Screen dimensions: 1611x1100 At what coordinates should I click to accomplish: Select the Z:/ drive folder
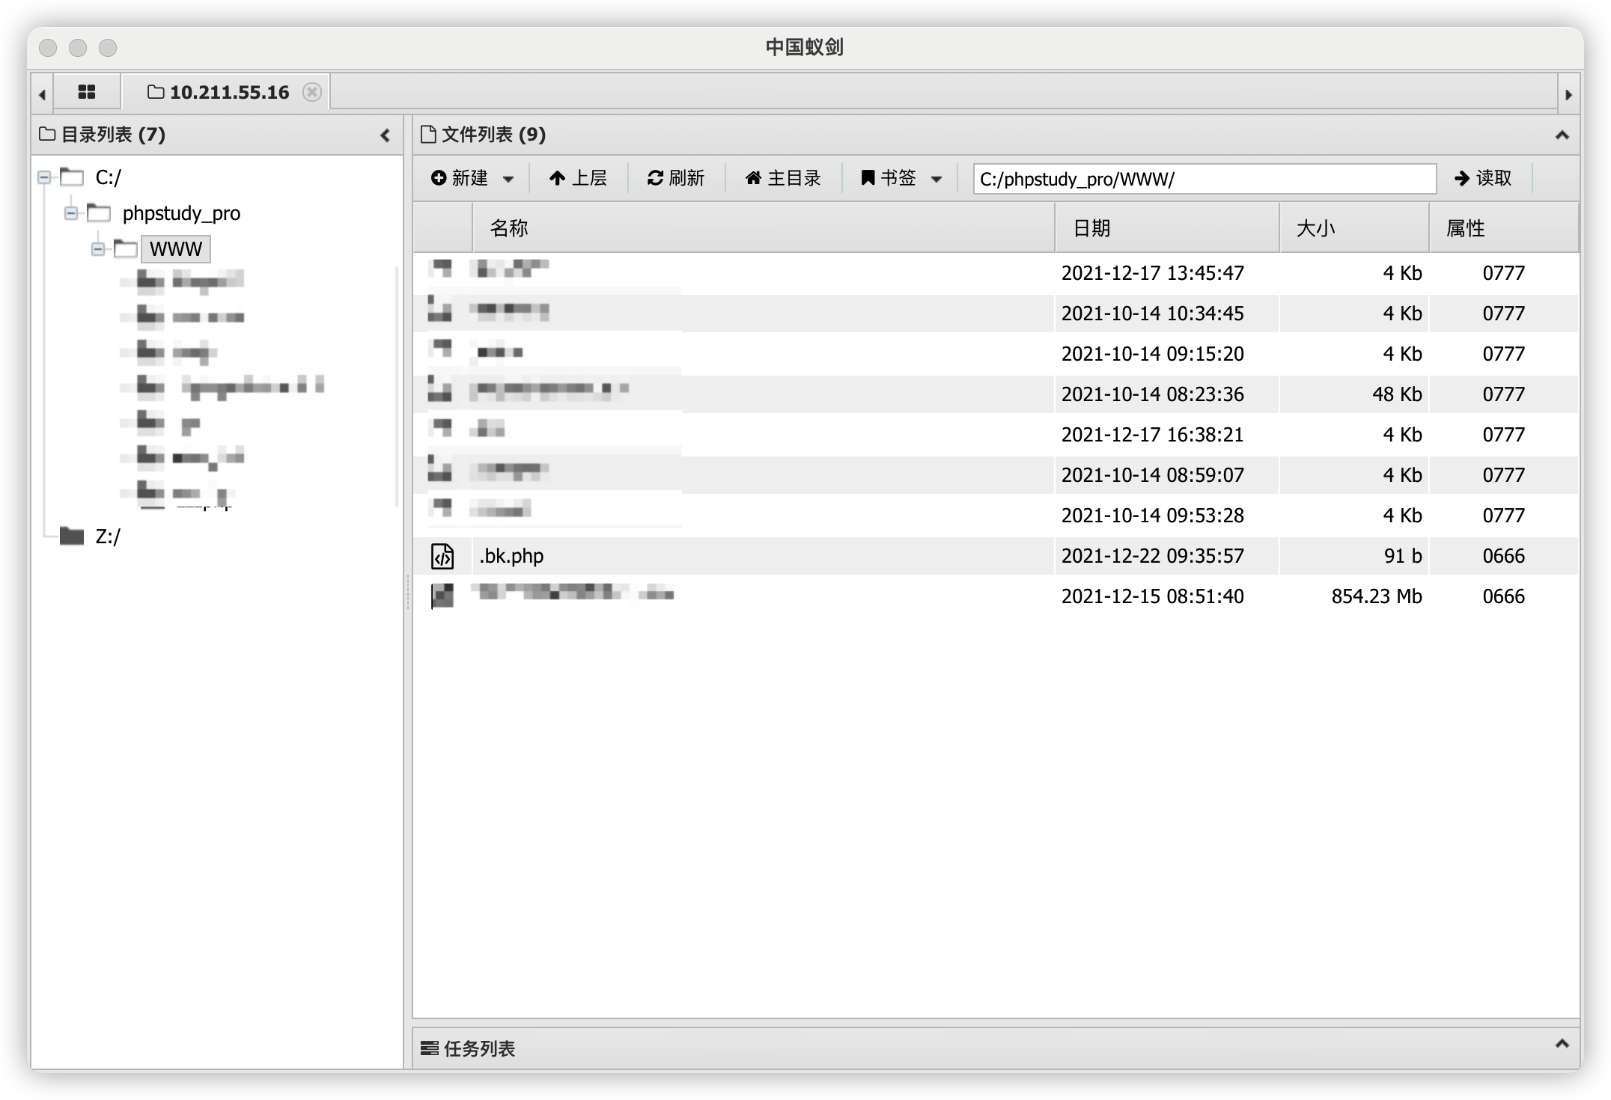click(107, 537)
